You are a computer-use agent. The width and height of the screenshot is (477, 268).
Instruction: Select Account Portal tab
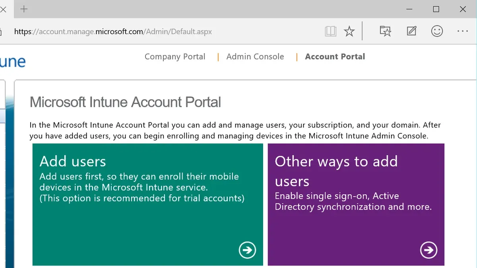point(335,57)
